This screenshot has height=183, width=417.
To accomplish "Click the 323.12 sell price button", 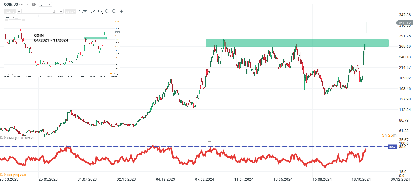I will point(9,11).
